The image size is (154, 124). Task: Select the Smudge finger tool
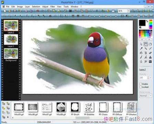click(x=146, y=61)
